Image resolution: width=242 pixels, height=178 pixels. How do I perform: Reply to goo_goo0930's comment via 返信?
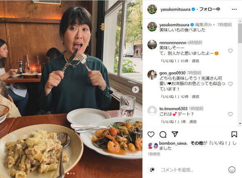(x=195, y=97)
